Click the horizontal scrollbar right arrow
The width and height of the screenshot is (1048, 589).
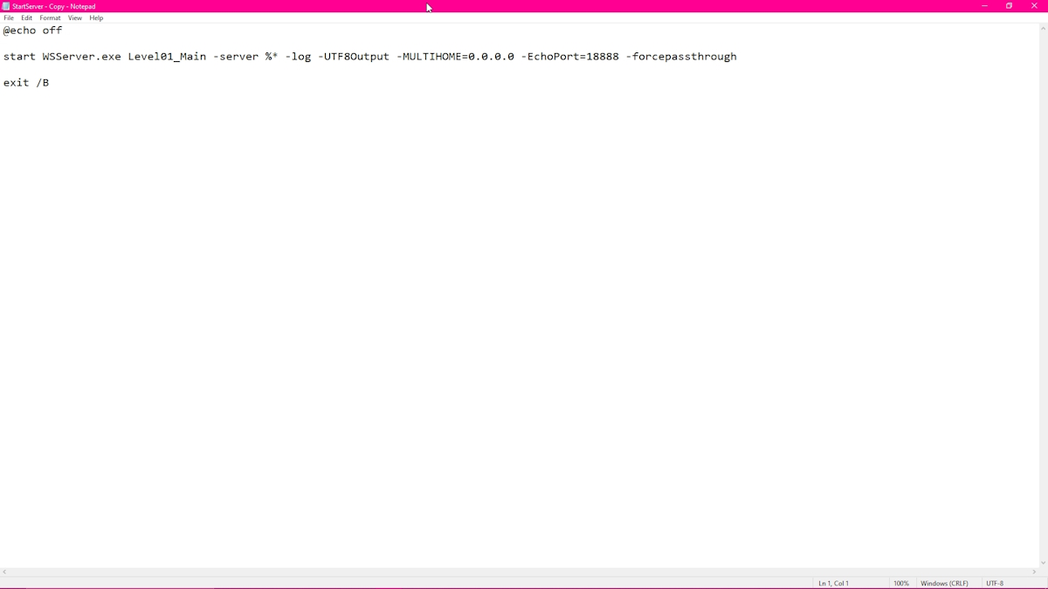point(1035,572)
